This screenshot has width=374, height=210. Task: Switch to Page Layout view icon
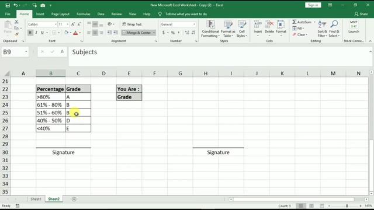click(x=311, y=206)
